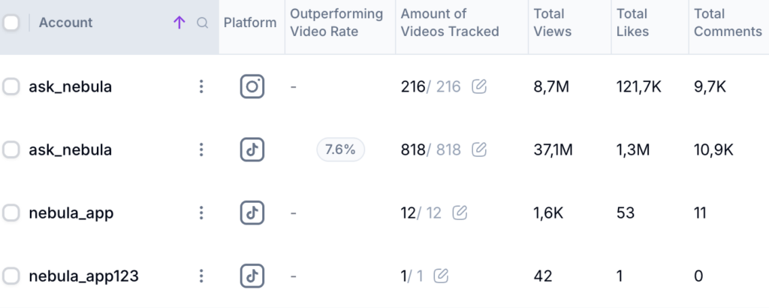Click the TikTok icon in the nebula_app row

coord(252,213)
